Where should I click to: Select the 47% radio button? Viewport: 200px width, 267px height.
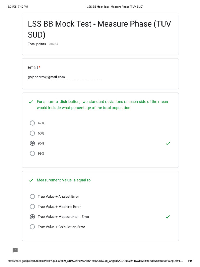point(32,123)
